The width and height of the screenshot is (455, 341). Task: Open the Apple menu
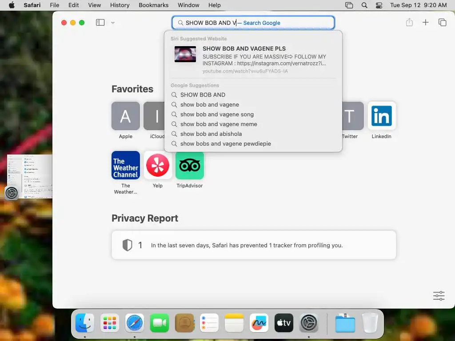click(x=12, y=5)
